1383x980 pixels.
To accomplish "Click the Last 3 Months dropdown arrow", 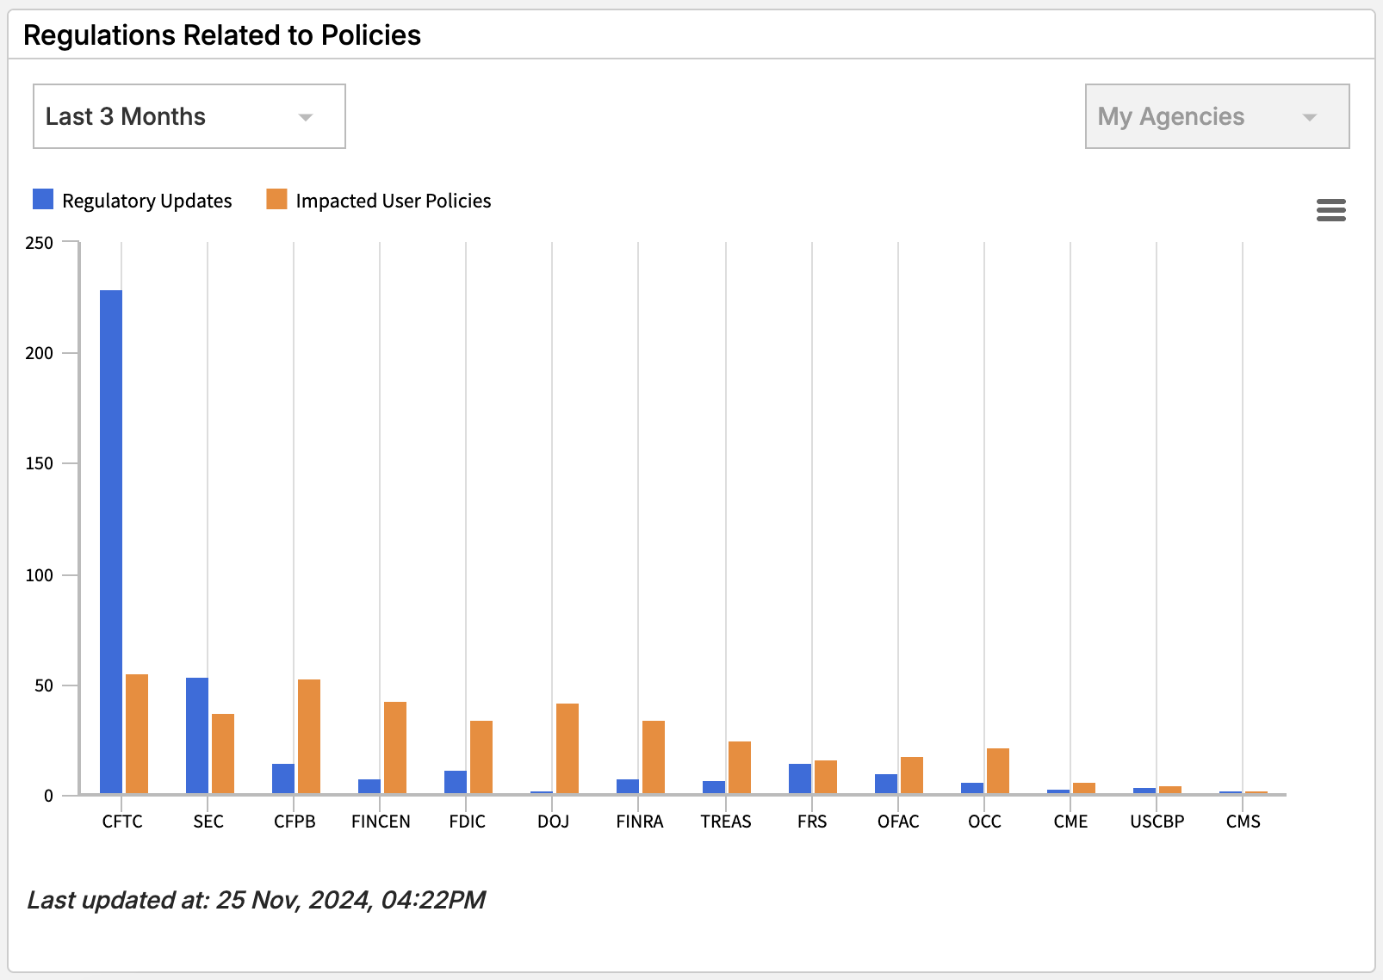I will tap(306, 117).
